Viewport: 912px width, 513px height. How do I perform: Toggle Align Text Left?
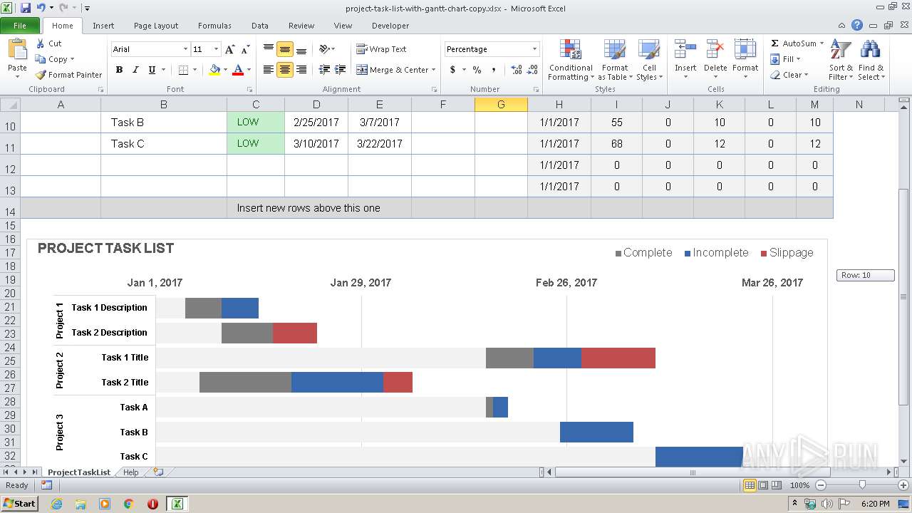pyautogui.click(x=268, y=70)
